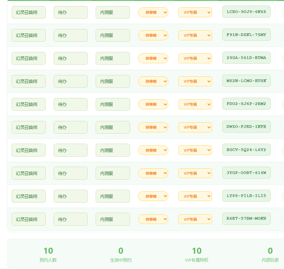Click the 待办 field in the SJ6P row
The width and height of the screenshot is (284, 269).
coord(71,104)
